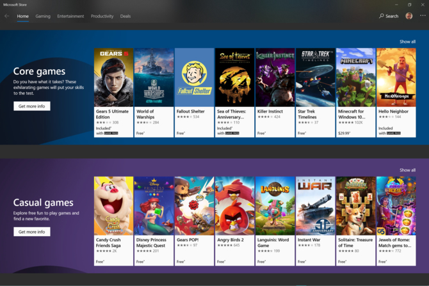This screenshot has height=286, width=429.
Task: Select the Minecraft for Windows 10 artwork
Action: 355,77
